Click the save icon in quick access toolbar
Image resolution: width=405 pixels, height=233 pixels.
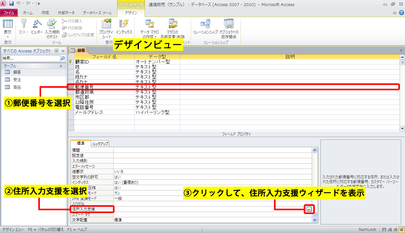pyautogui.click(x=11, y=4)
